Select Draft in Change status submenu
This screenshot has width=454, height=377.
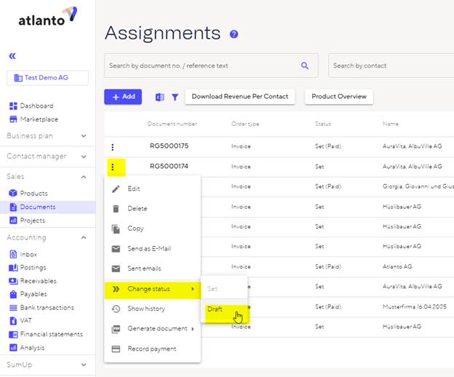215,309
